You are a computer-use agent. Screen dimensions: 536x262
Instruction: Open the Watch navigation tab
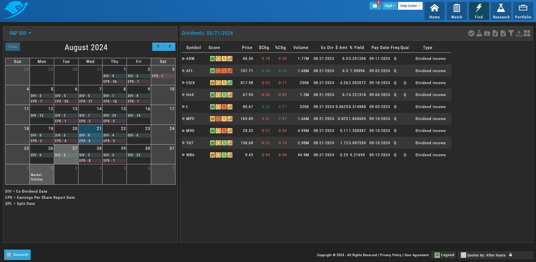[x=457, y=11]
